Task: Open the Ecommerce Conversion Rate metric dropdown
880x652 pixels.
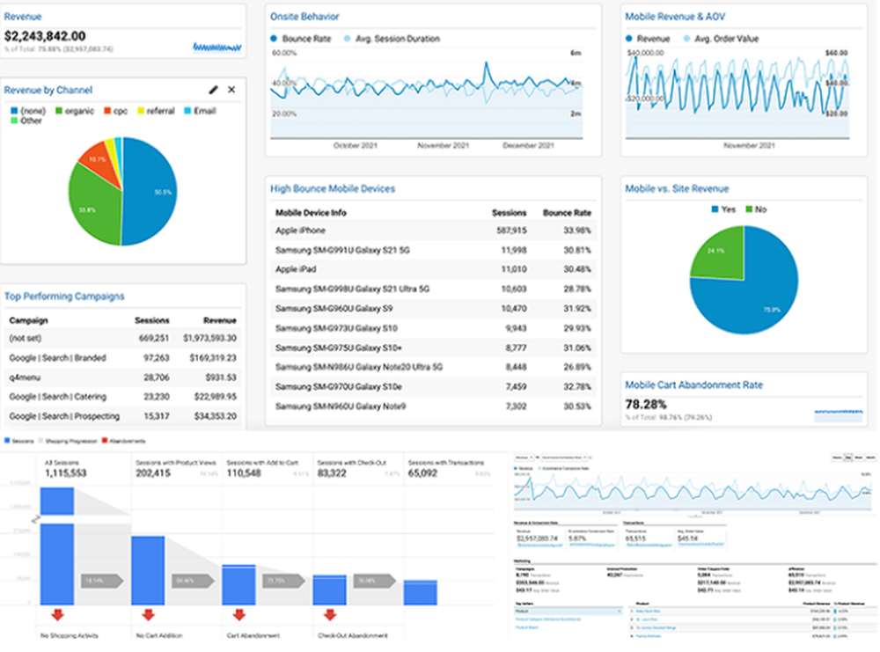Action: tap(565, 458)
